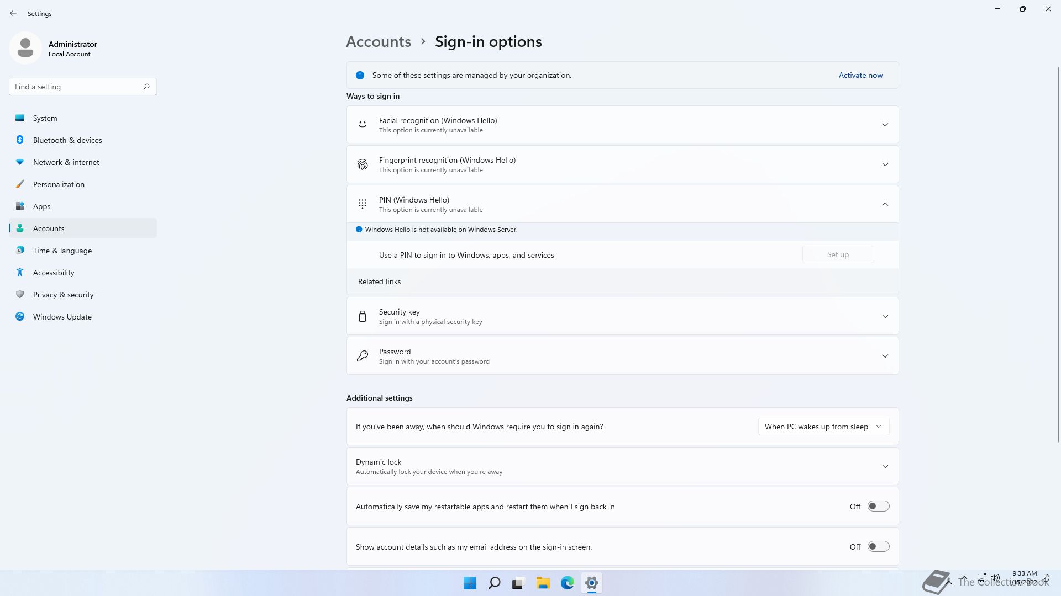
Task: Click the Network wifi icon in sidebar
Action: 20,162
